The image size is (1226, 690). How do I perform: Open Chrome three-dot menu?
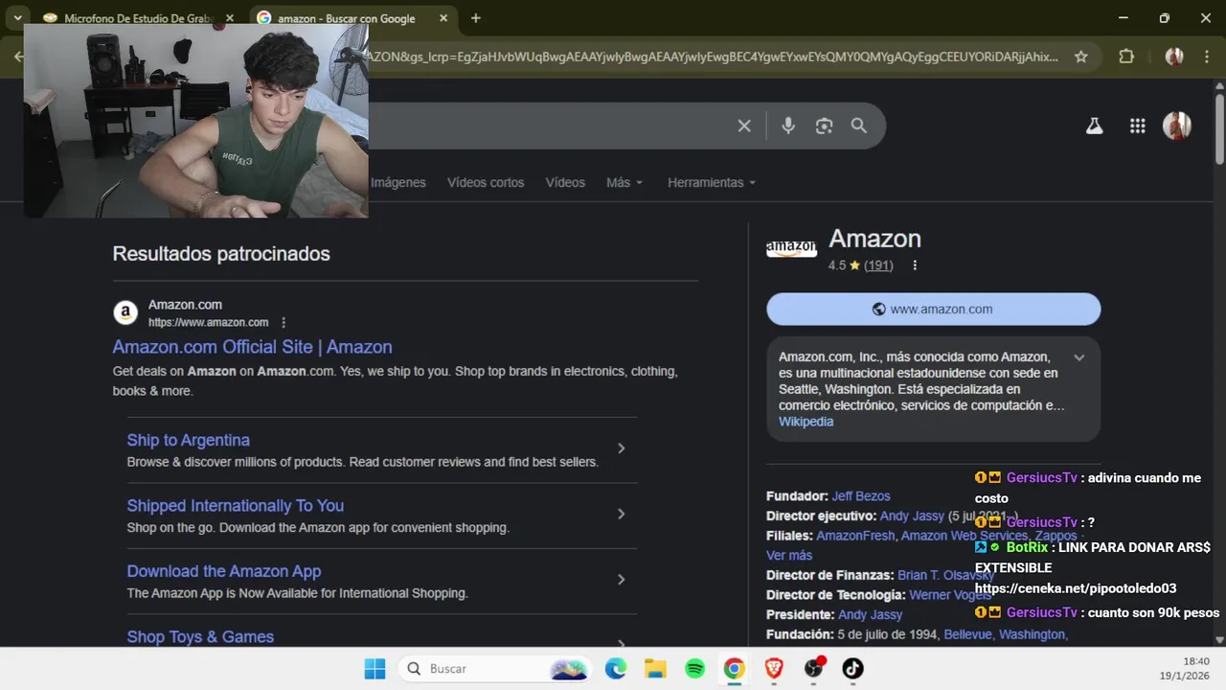pos(1207,57)
